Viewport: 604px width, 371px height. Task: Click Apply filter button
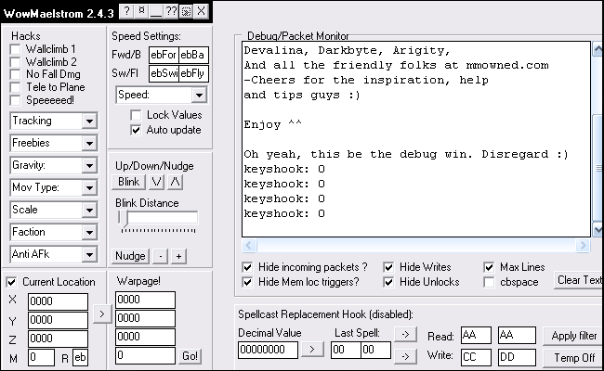[573, 336]
